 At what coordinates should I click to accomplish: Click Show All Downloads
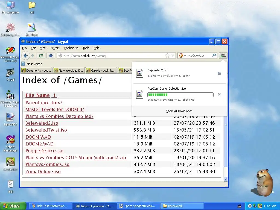[179, 111]
